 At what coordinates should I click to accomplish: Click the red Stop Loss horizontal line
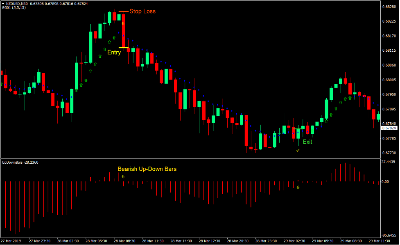(123, 11)
